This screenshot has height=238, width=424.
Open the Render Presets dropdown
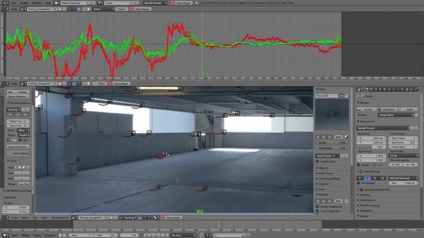click(384, 128)
